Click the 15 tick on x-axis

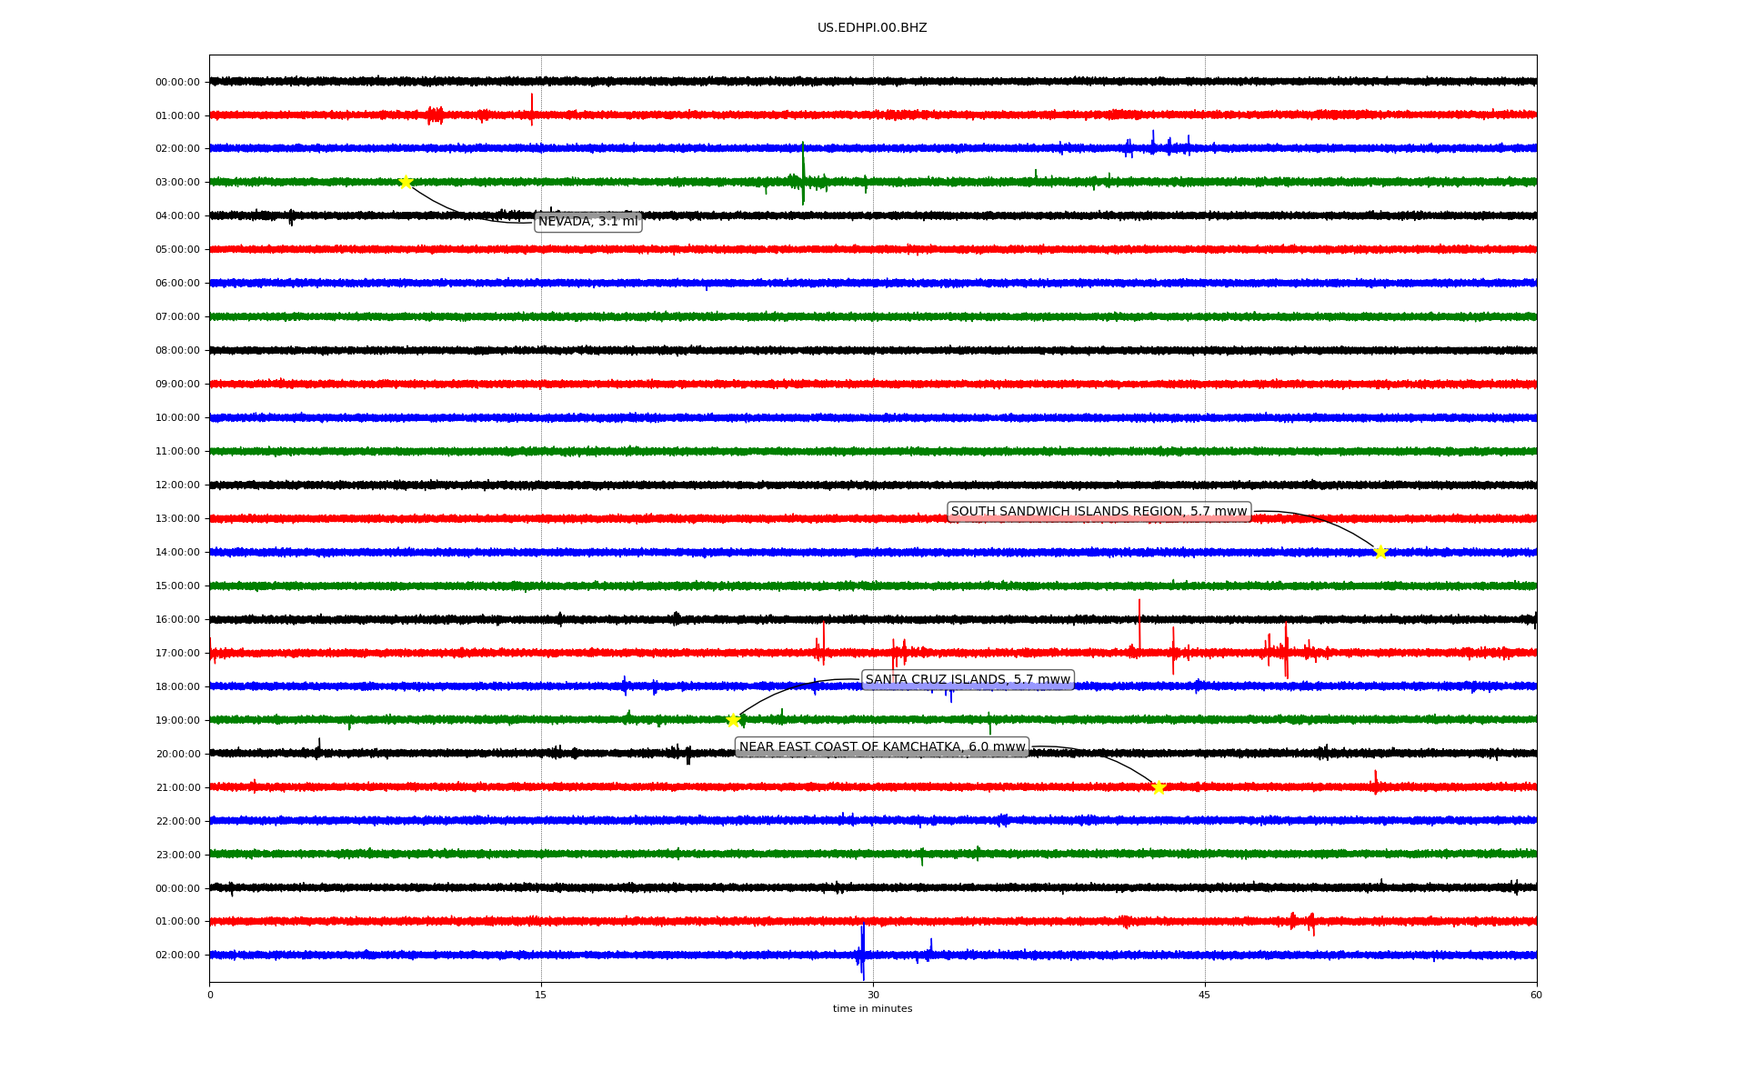pyautogui.click(x=541, y=995)
